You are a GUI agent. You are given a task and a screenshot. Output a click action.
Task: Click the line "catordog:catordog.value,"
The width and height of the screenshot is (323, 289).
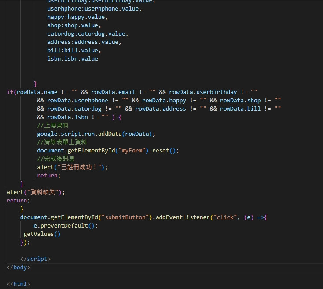tap(88, 34)
